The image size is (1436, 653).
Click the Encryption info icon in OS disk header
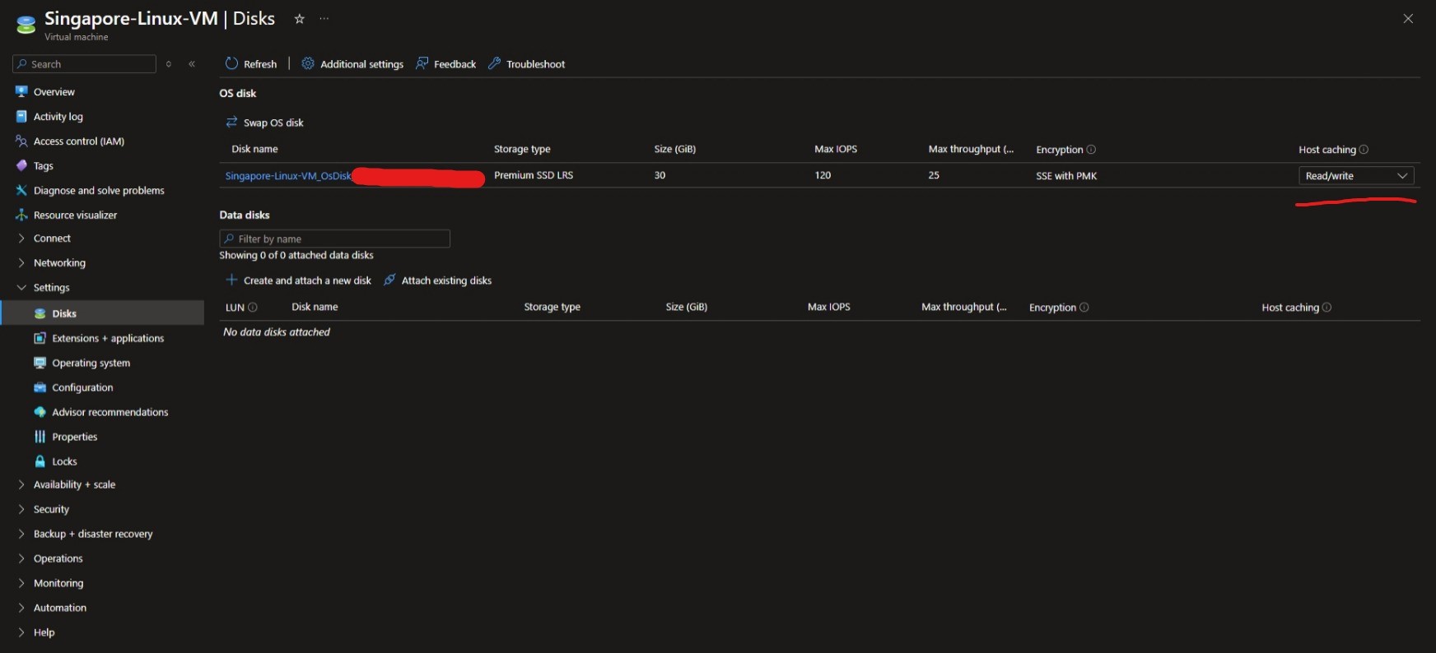(x=1091, y=150)
